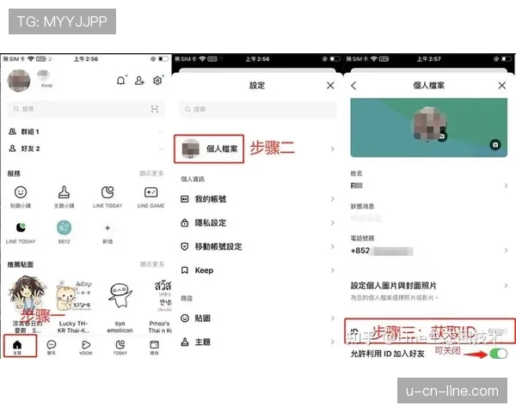Switch to the Home tab
The height and width of the screenshot is (412, 516).
tap(17, 348)
